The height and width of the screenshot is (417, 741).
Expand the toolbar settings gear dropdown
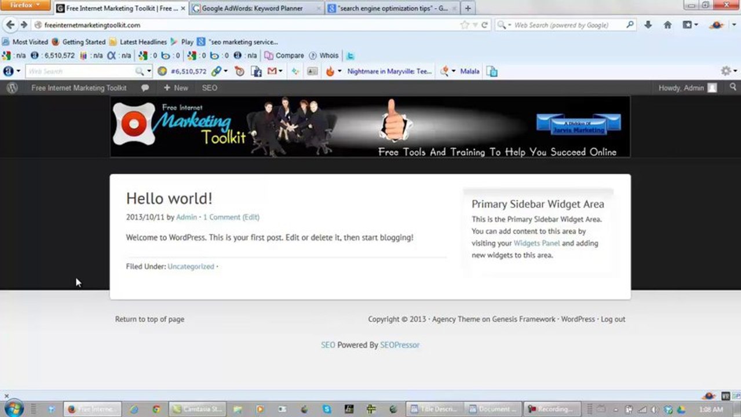click(728, 71)
